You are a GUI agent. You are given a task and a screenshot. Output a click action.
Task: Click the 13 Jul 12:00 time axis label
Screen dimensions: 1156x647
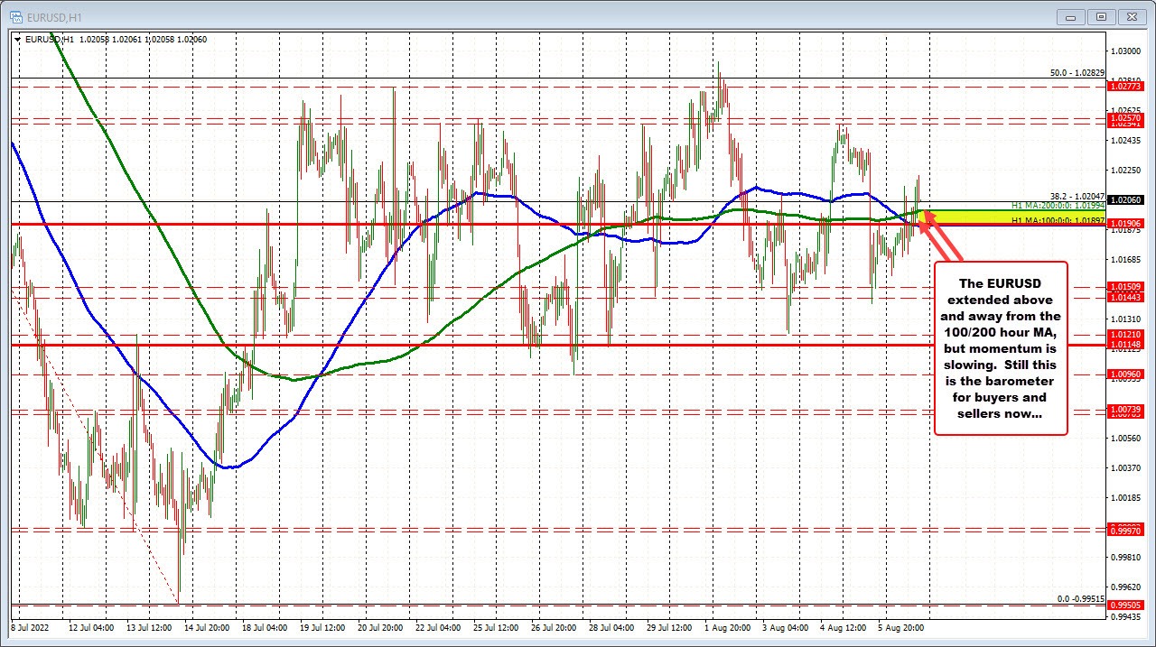[x=150, y=627]
